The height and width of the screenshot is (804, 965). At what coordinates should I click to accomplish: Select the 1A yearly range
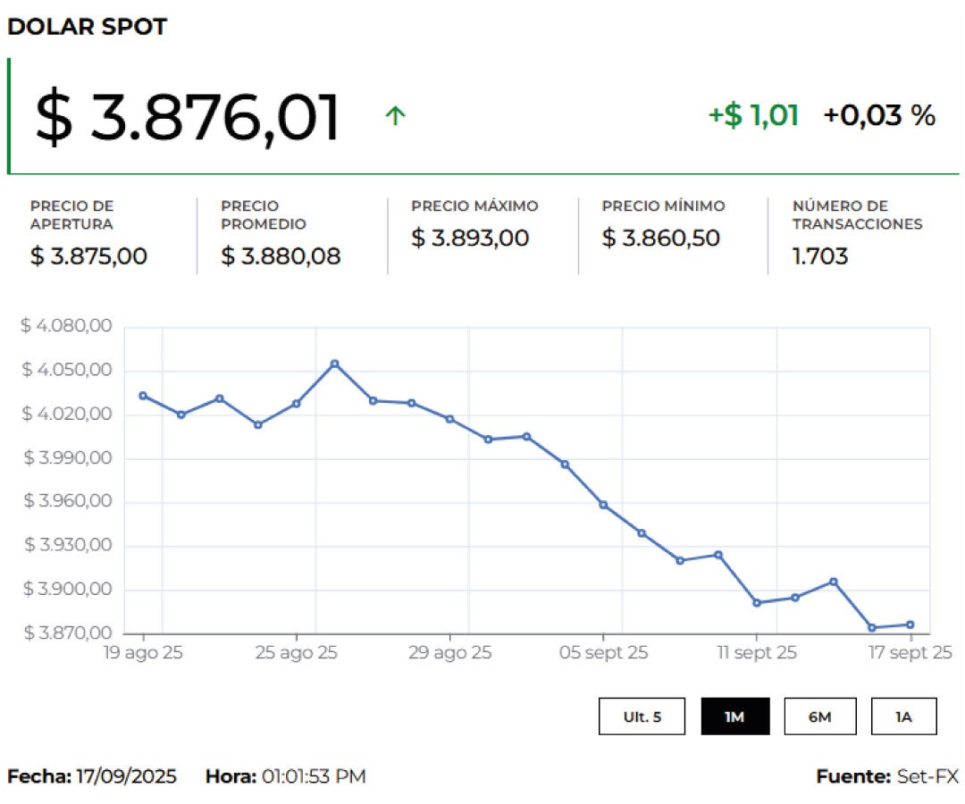point(903,716)
